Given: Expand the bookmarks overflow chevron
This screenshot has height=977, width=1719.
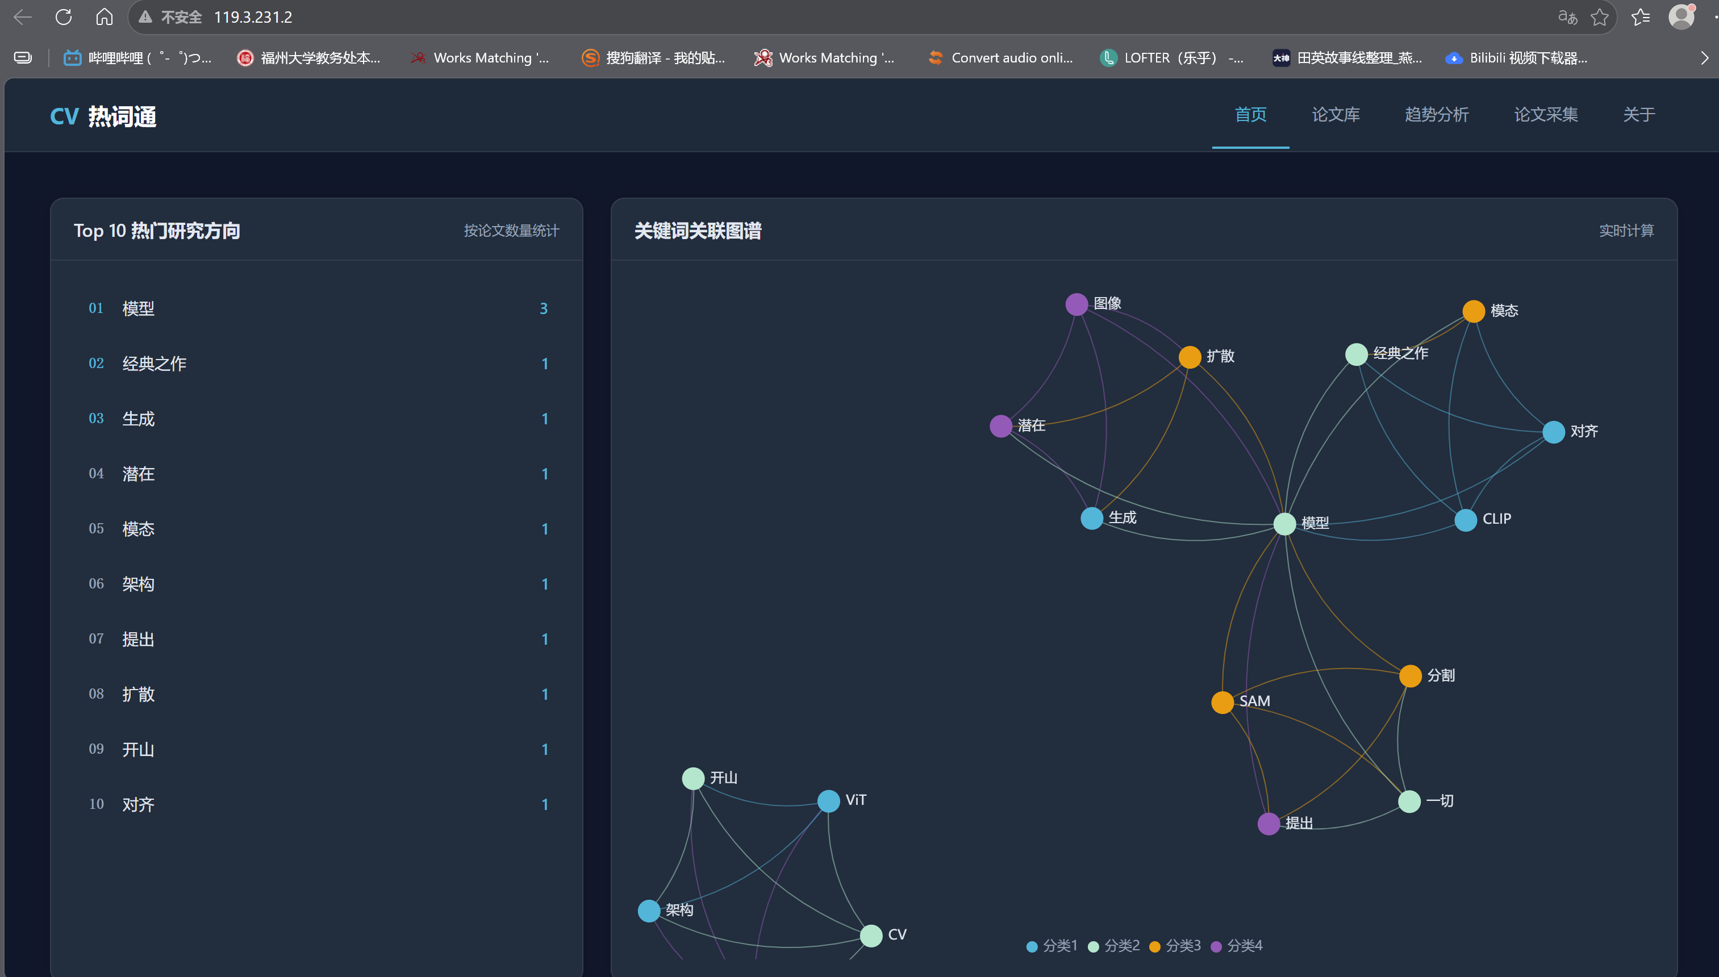Looking at the screenshot, I should [x=1704, y=58].
